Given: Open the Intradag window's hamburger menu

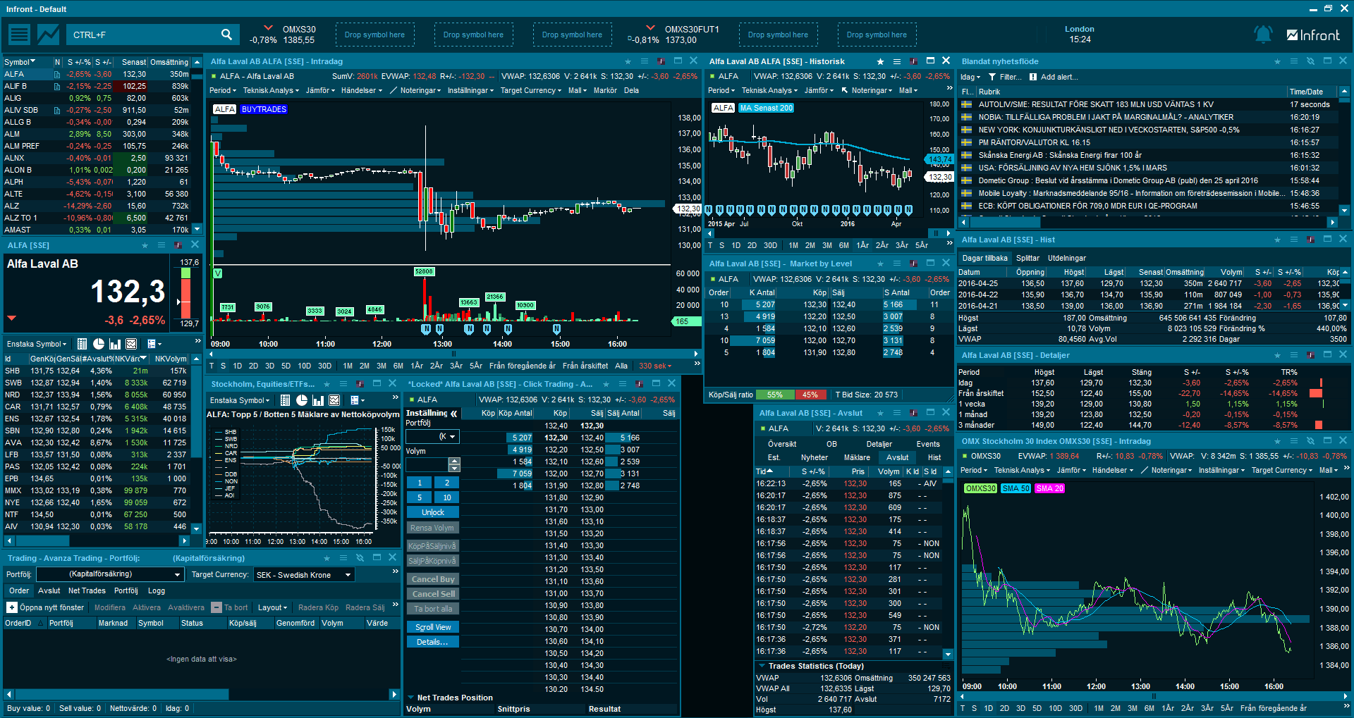Looking at the screenshot, I should [x=645, y=61].
